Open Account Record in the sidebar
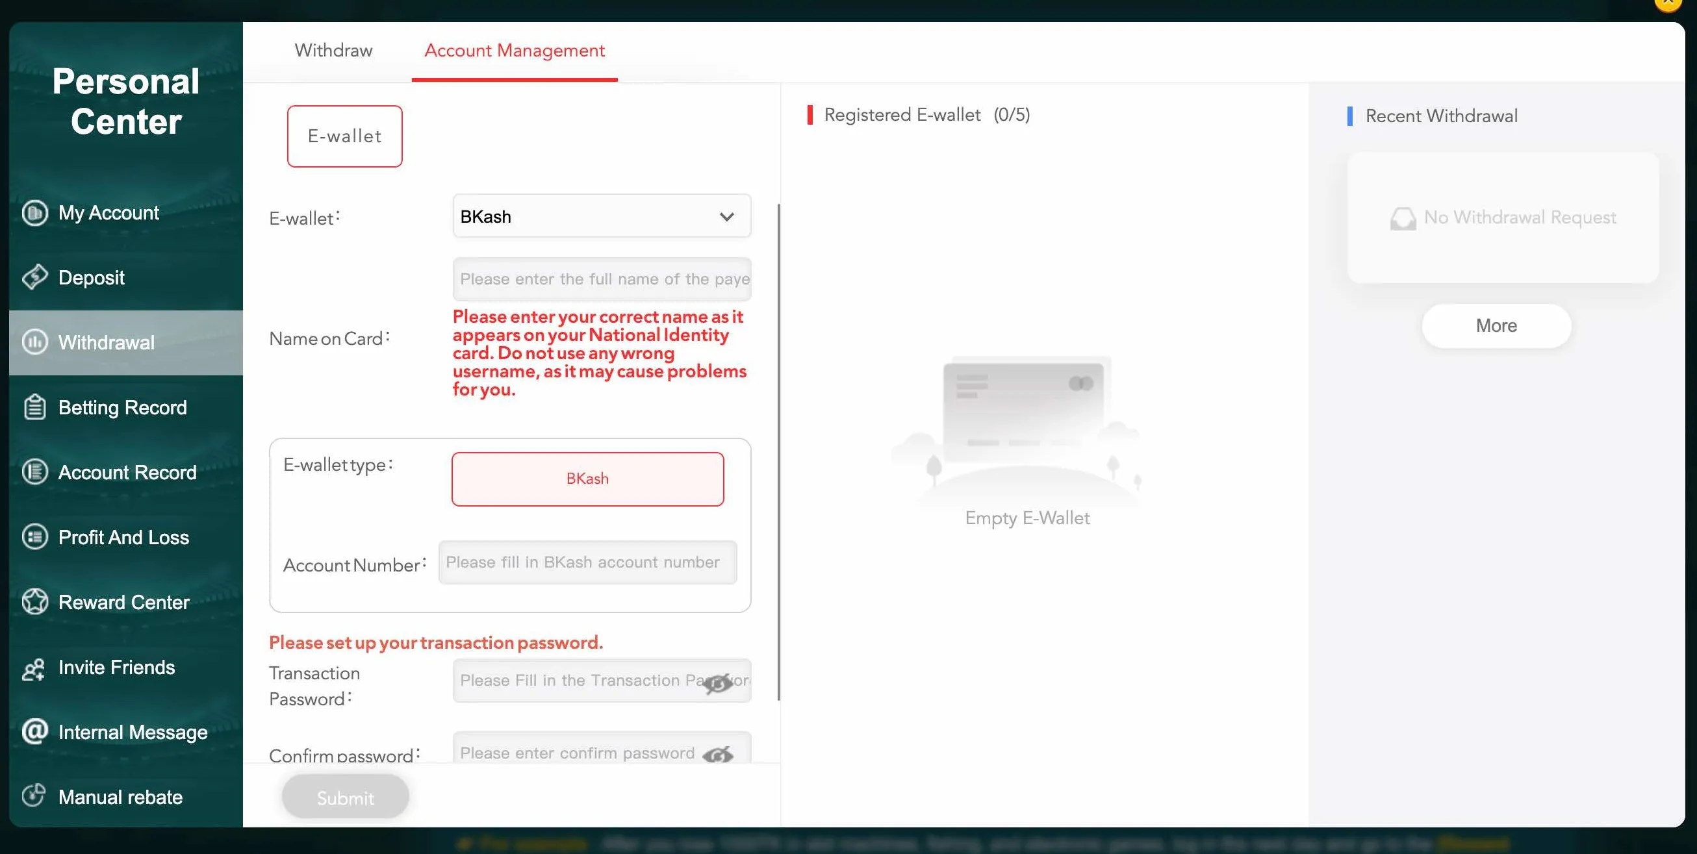 pyautogui.click(x=126, y=472)
